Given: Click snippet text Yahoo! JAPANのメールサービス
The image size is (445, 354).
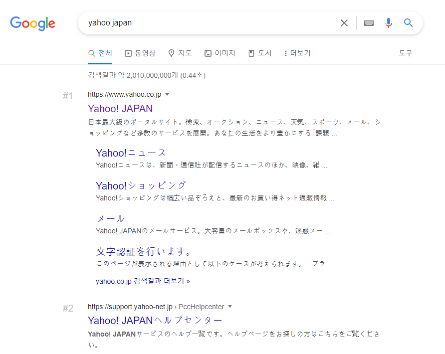Looking at the screenshot, I should click(213, 231).
